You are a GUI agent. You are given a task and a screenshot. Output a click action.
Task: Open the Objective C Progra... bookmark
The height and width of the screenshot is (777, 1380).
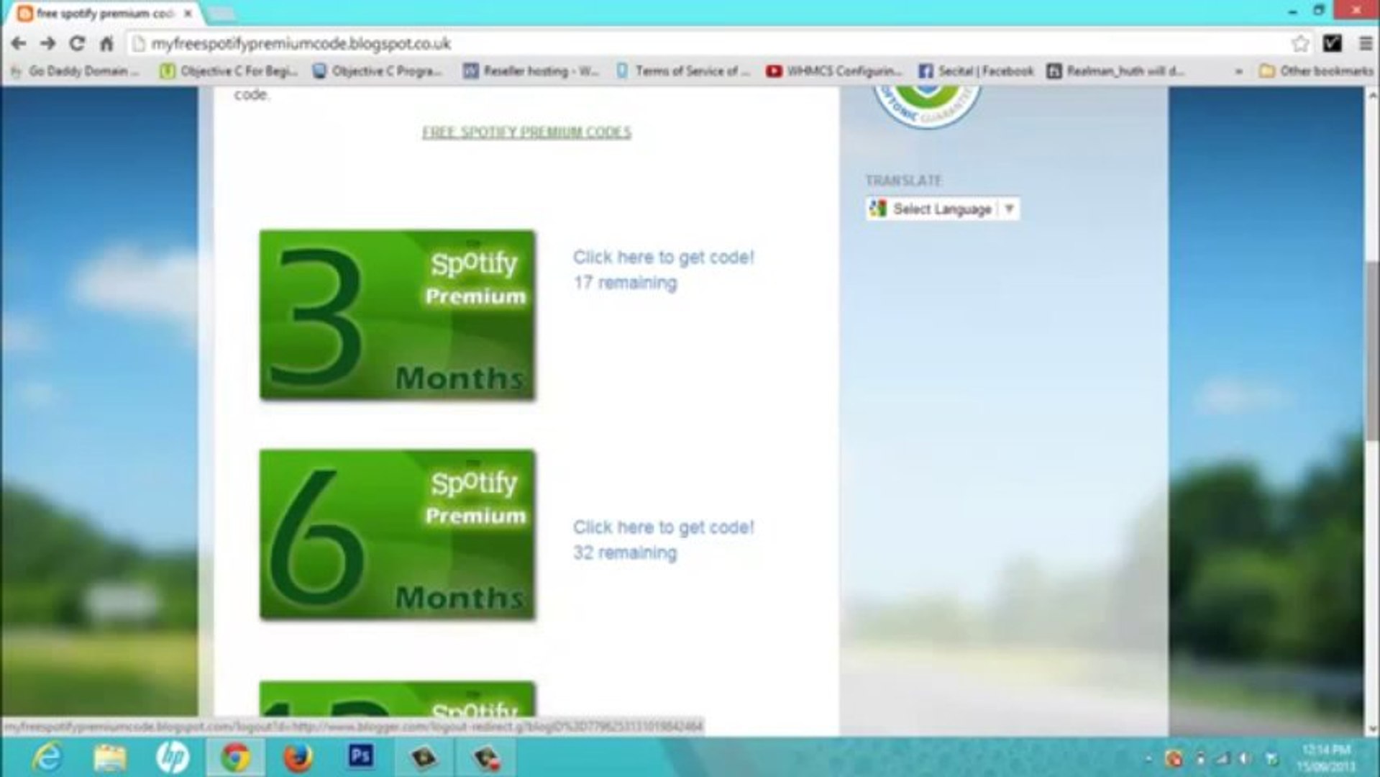pos(378,71)
